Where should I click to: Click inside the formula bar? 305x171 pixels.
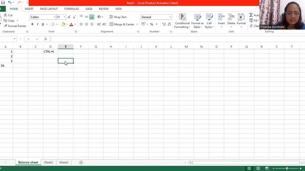[178, 39]
